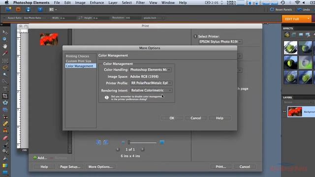This screenshot has height=177, width=315.
Task: Click Print... button in Print dialog
Action: (x=221, y=167)
